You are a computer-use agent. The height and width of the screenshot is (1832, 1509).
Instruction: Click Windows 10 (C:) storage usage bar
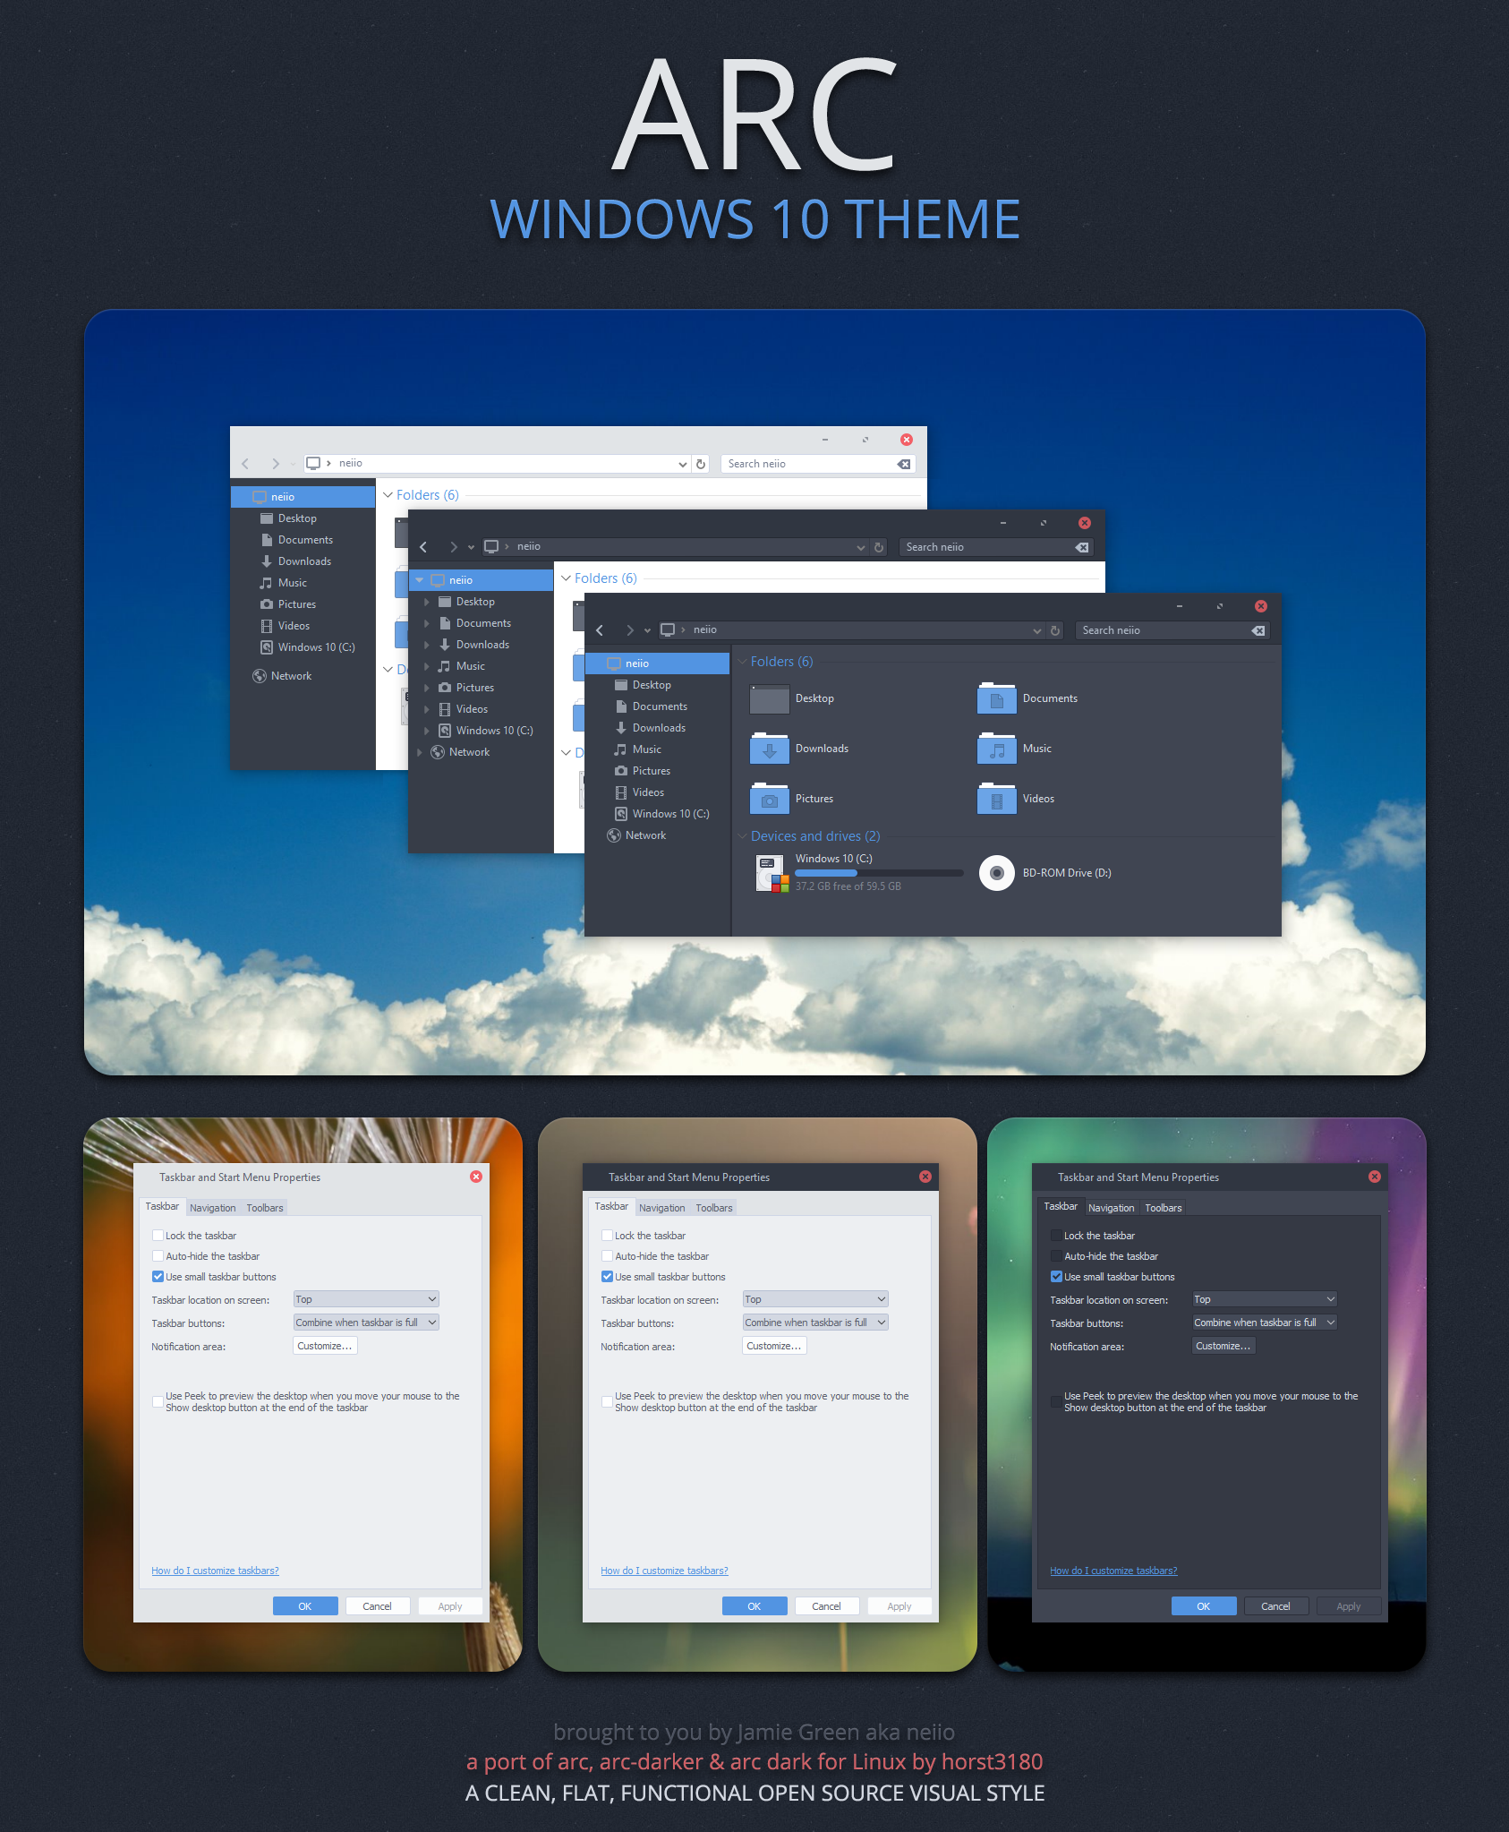[879, 873]
